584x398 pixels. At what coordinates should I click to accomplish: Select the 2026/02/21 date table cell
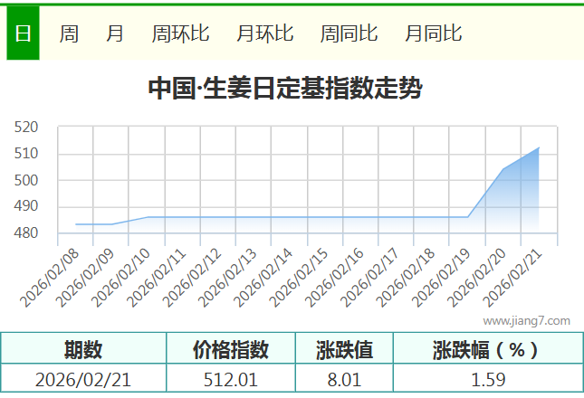[x=83, y=380]
